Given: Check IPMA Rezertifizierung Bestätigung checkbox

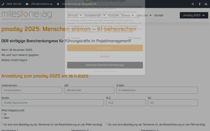Looking at the screenshot, I should [2, 124].
